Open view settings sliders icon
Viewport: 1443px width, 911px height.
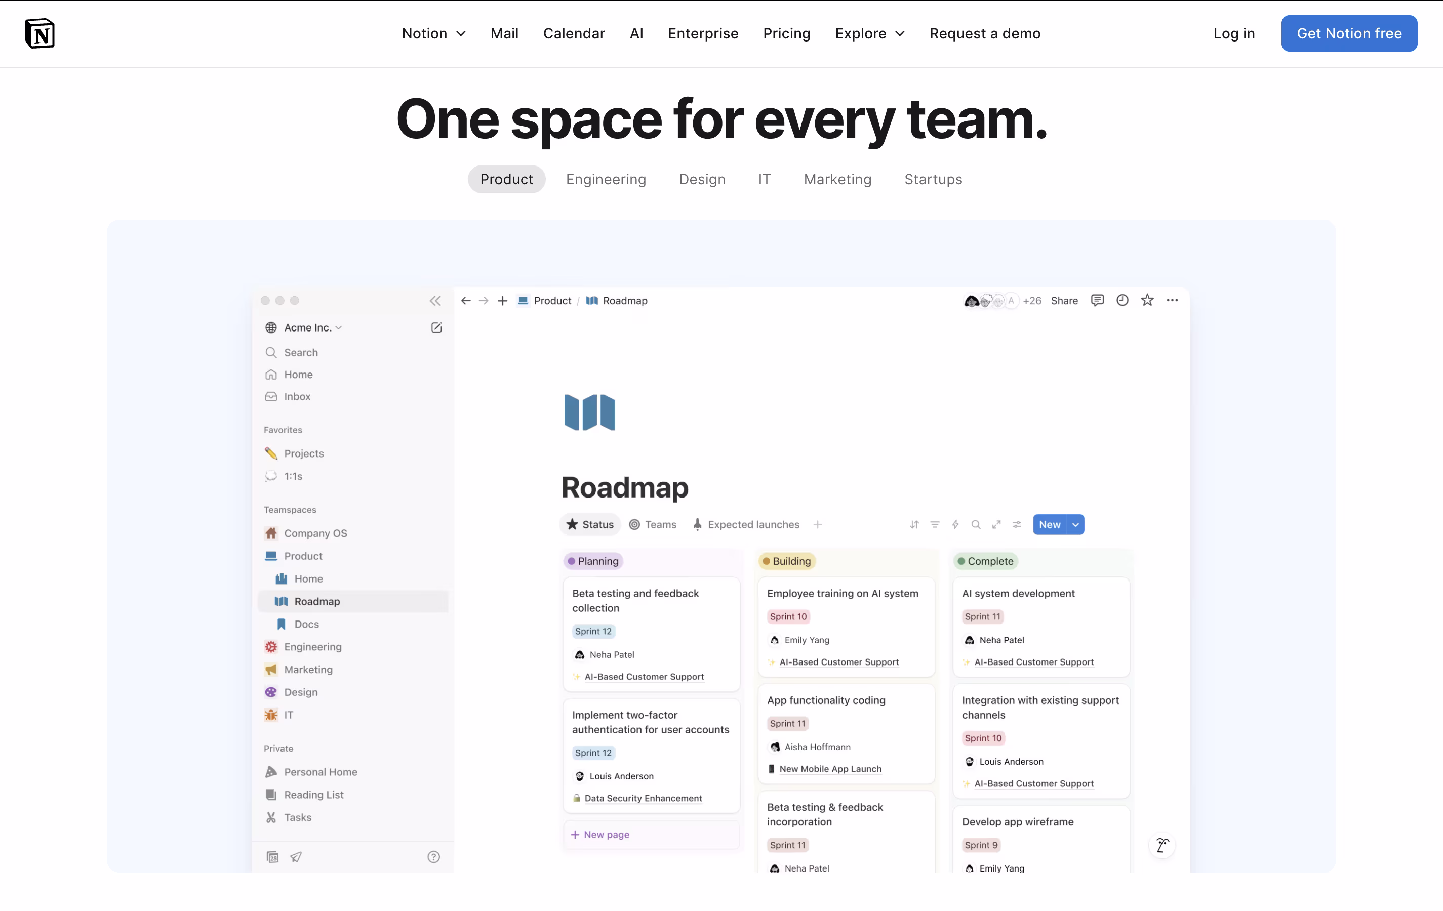point(1017,525)
